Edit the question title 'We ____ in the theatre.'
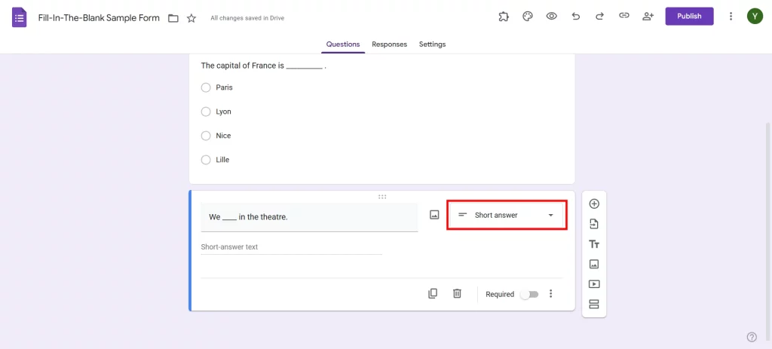The width and height of the screenshot is (772, 349). pos(309,217)
